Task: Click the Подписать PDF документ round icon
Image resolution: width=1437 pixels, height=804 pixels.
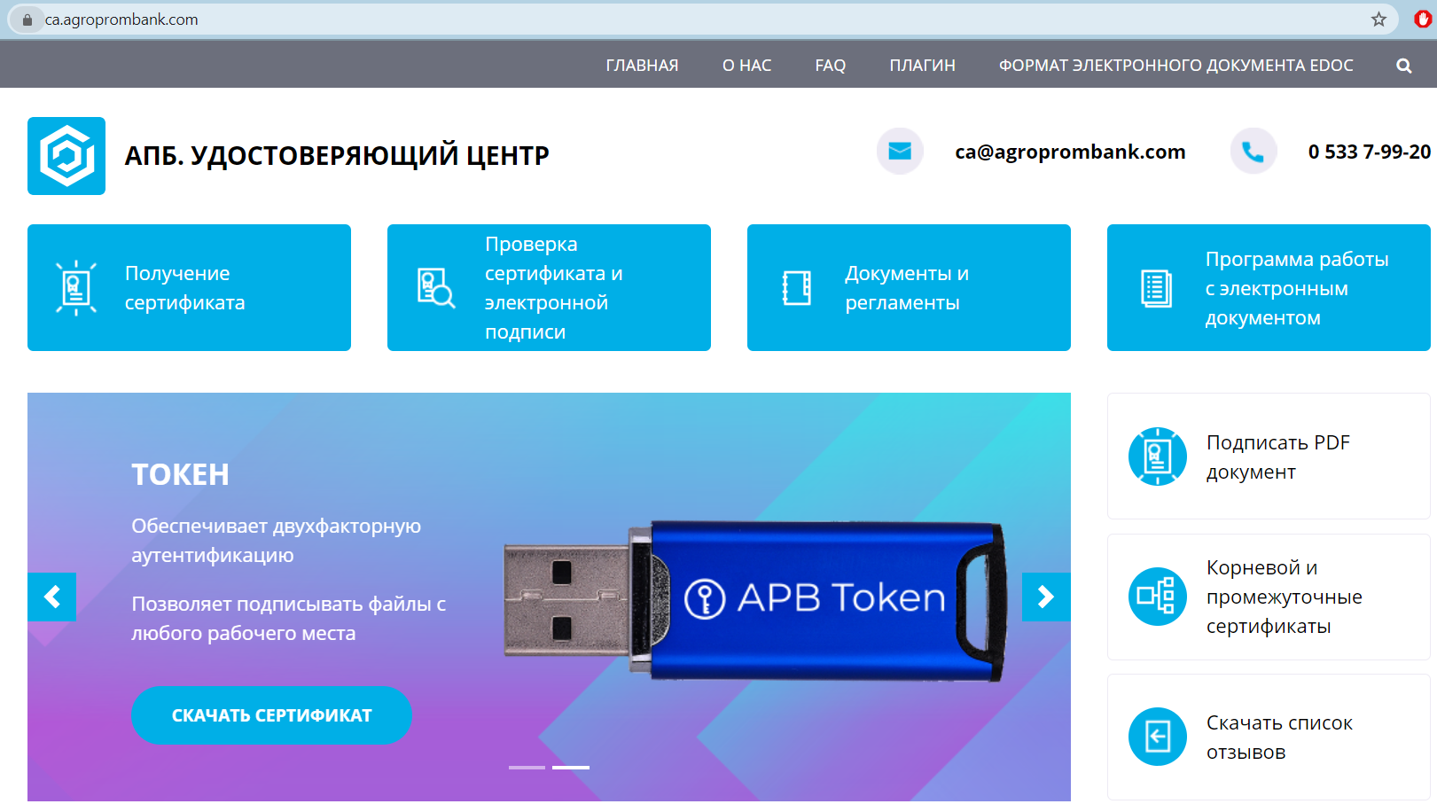Action: tap(1158, 457)
